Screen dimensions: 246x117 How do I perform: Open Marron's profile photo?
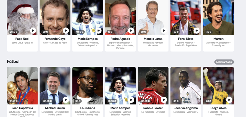point(218,17)
